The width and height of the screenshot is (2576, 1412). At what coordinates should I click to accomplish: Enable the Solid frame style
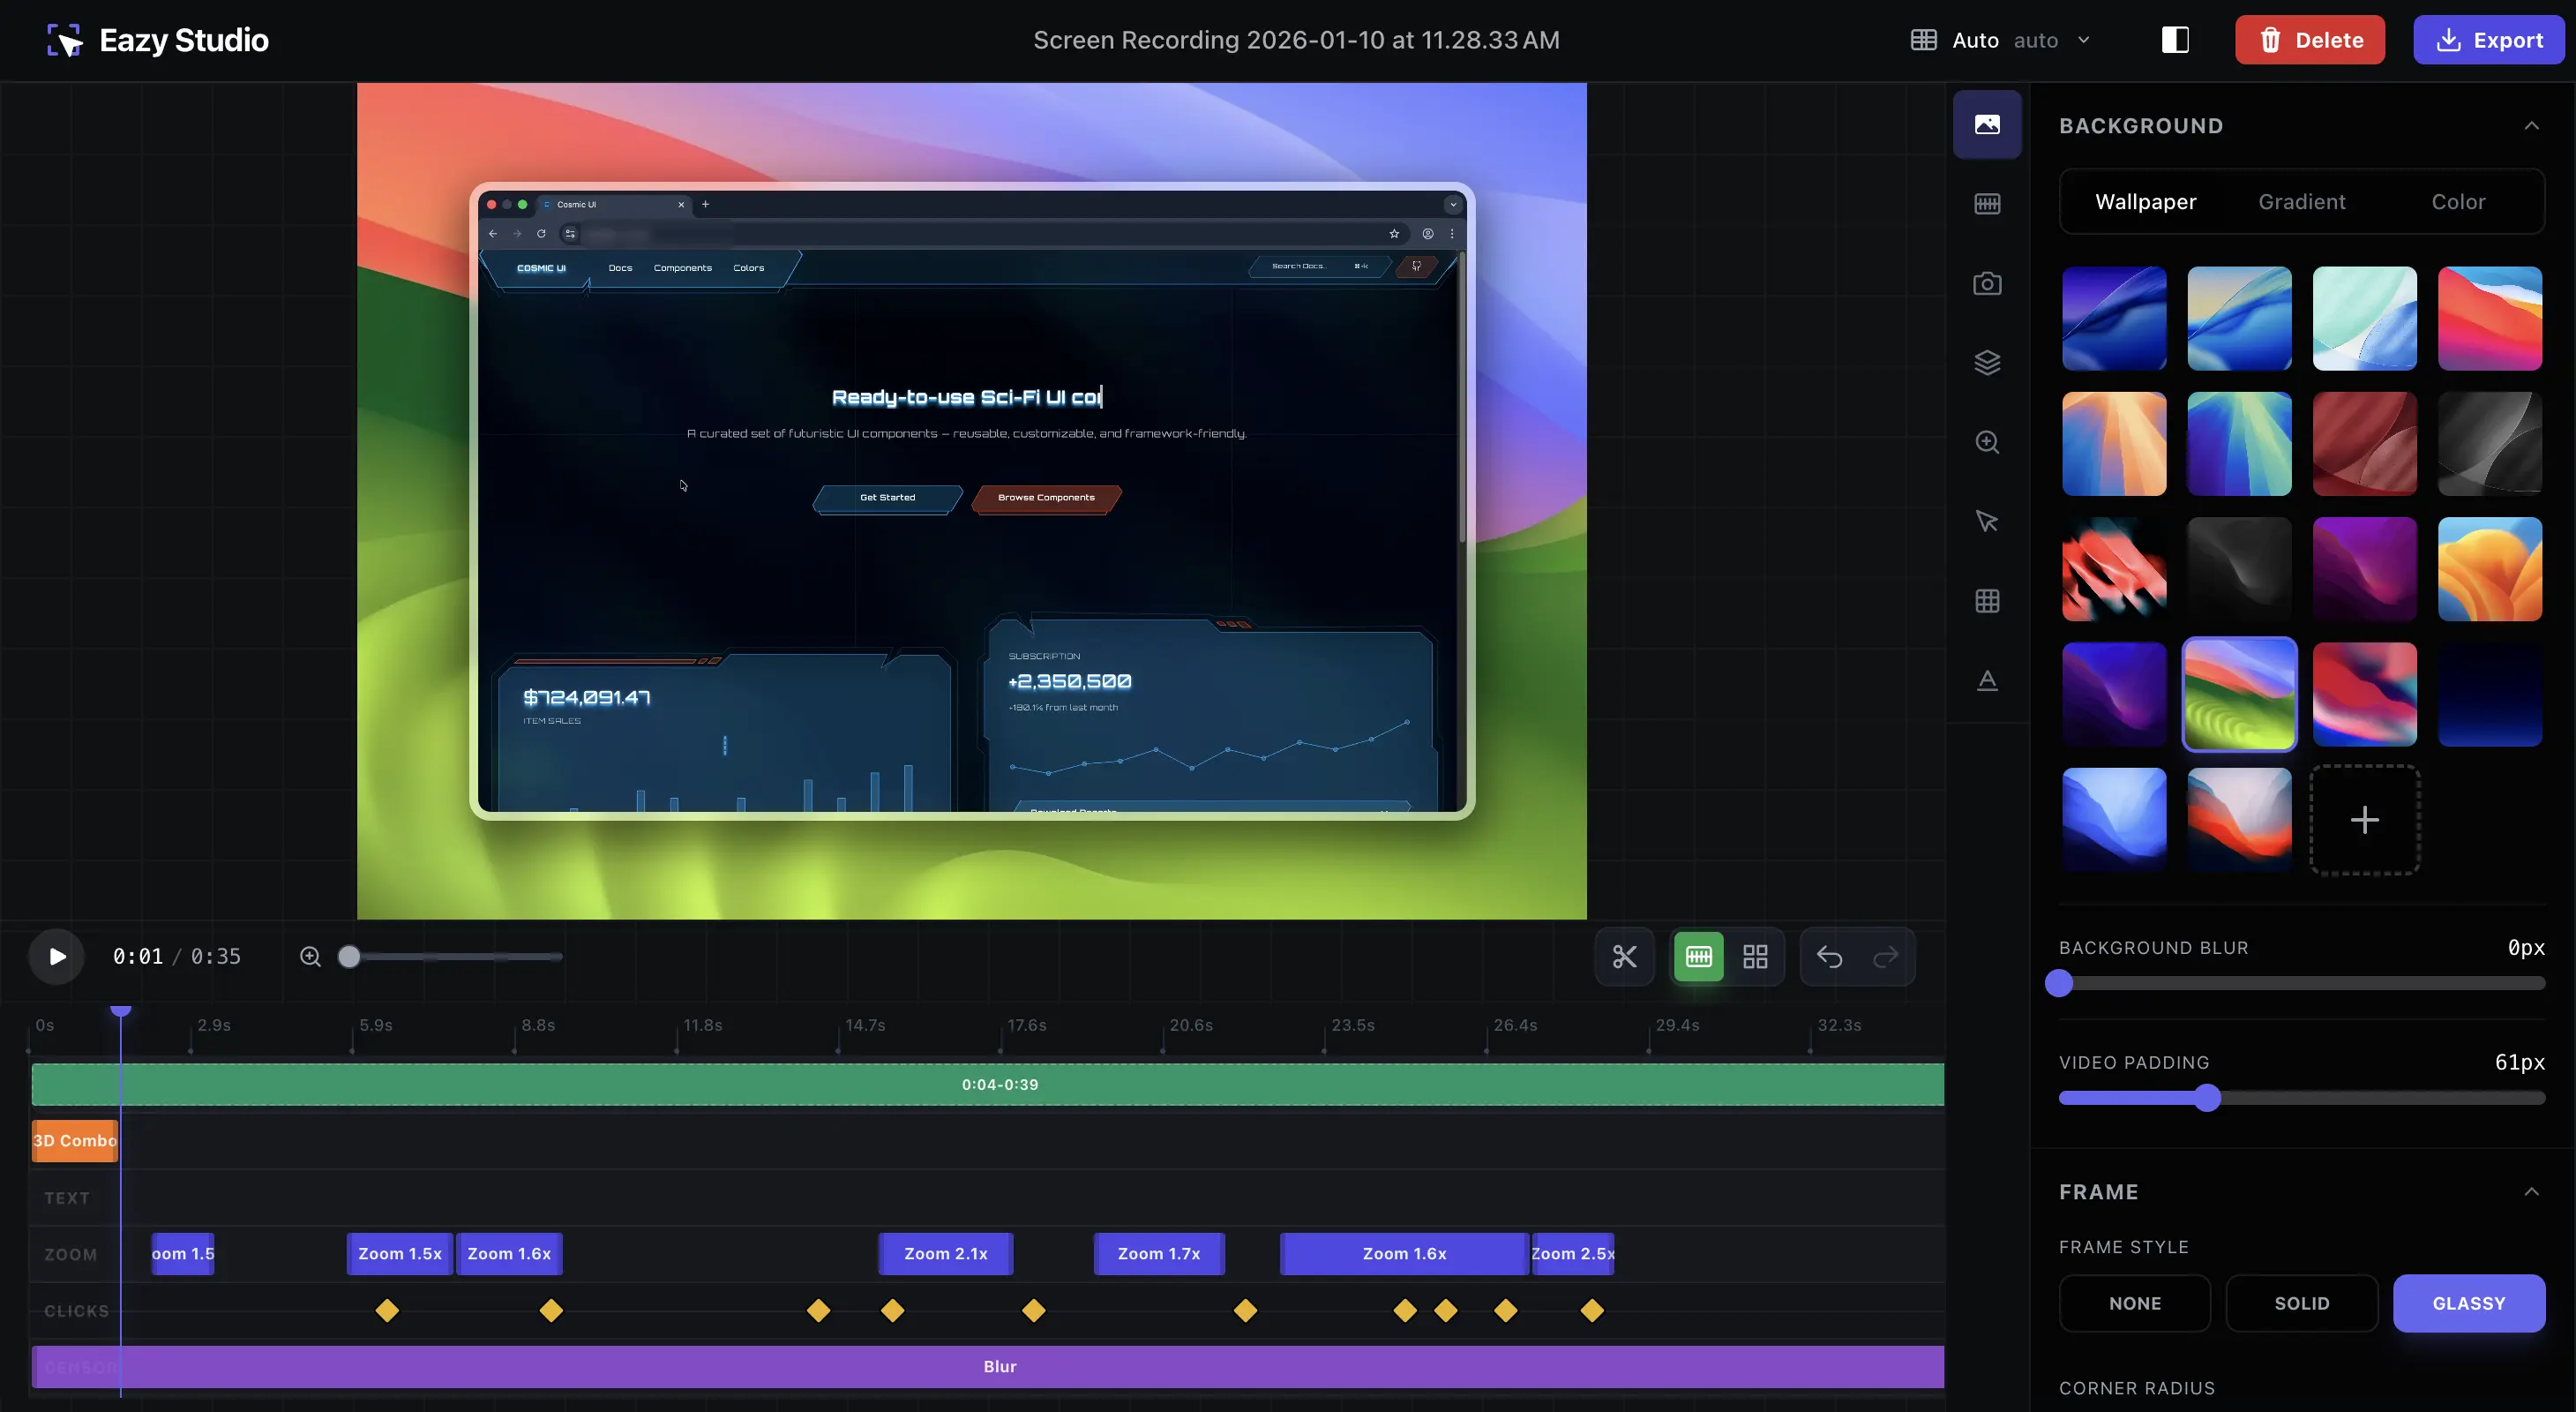coord(2301,1303)
